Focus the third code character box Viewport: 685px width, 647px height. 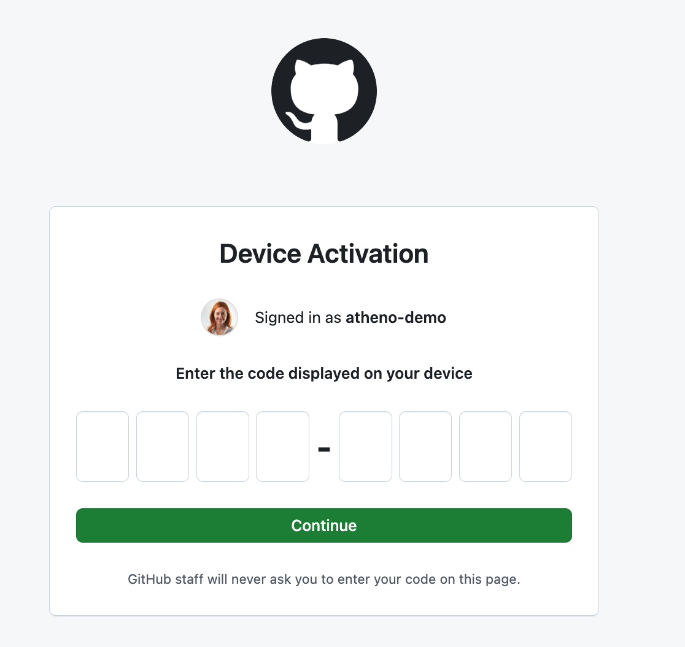tap(223, 446)
